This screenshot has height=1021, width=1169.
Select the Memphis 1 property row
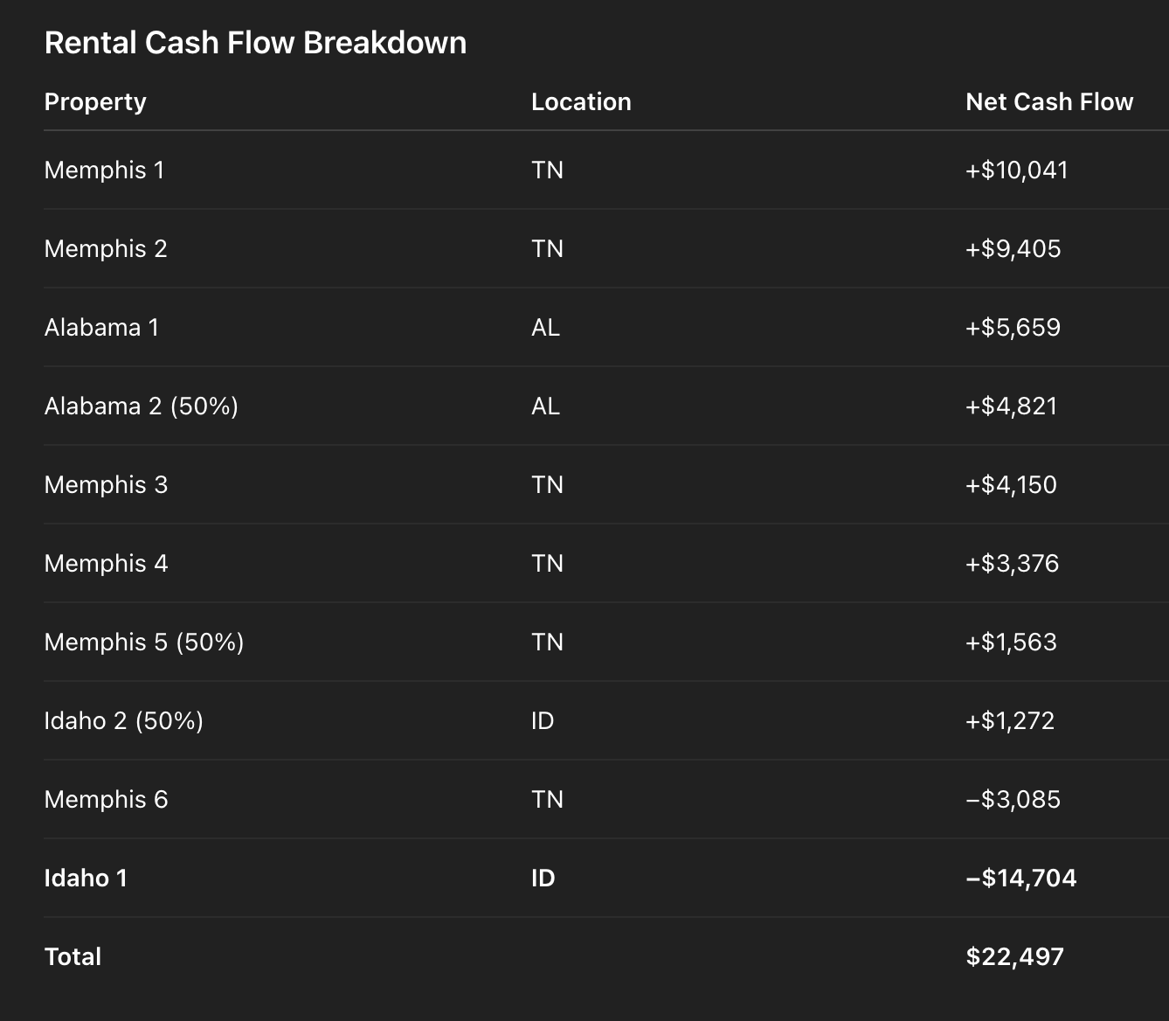(104, 170)
